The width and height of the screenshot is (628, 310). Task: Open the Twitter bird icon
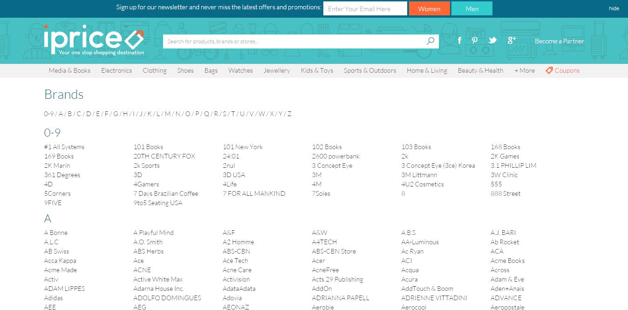492,41
